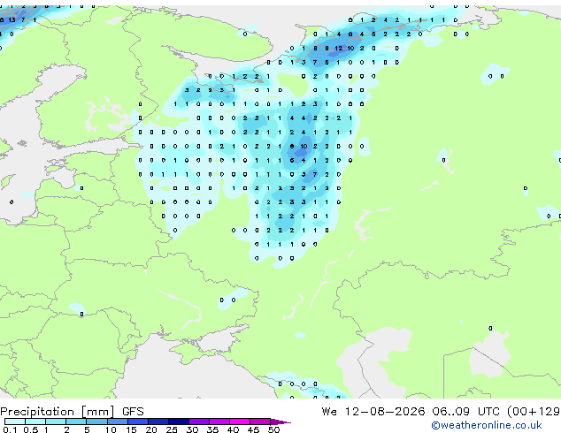The height and width of the screenshot is (433, 561).
Task: Click the legend scale label '45'
Action: [x=253, y=429]
